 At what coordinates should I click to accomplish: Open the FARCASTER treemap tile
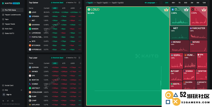point(198,33)
